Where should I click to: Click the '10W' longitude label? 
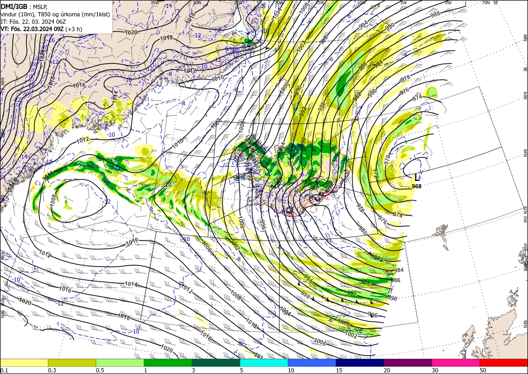[361, 3]
